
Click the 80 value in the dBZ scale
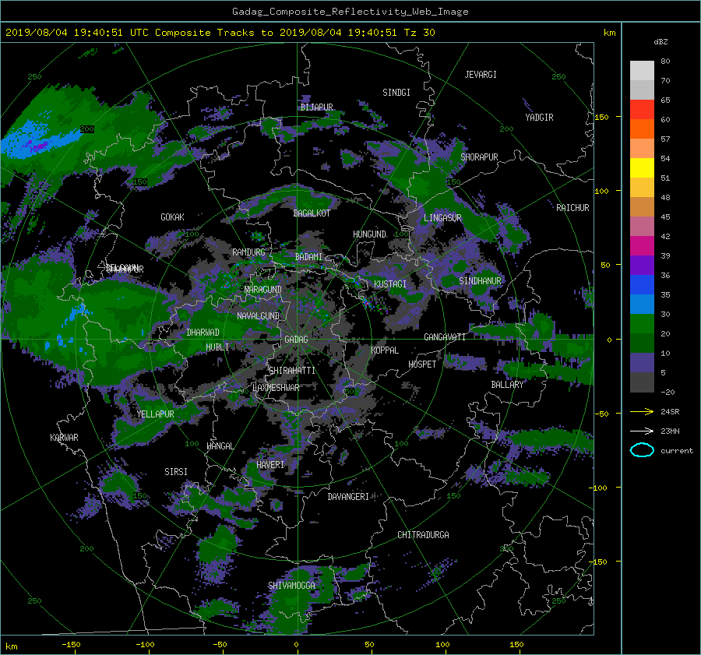(x=665, y=62)
